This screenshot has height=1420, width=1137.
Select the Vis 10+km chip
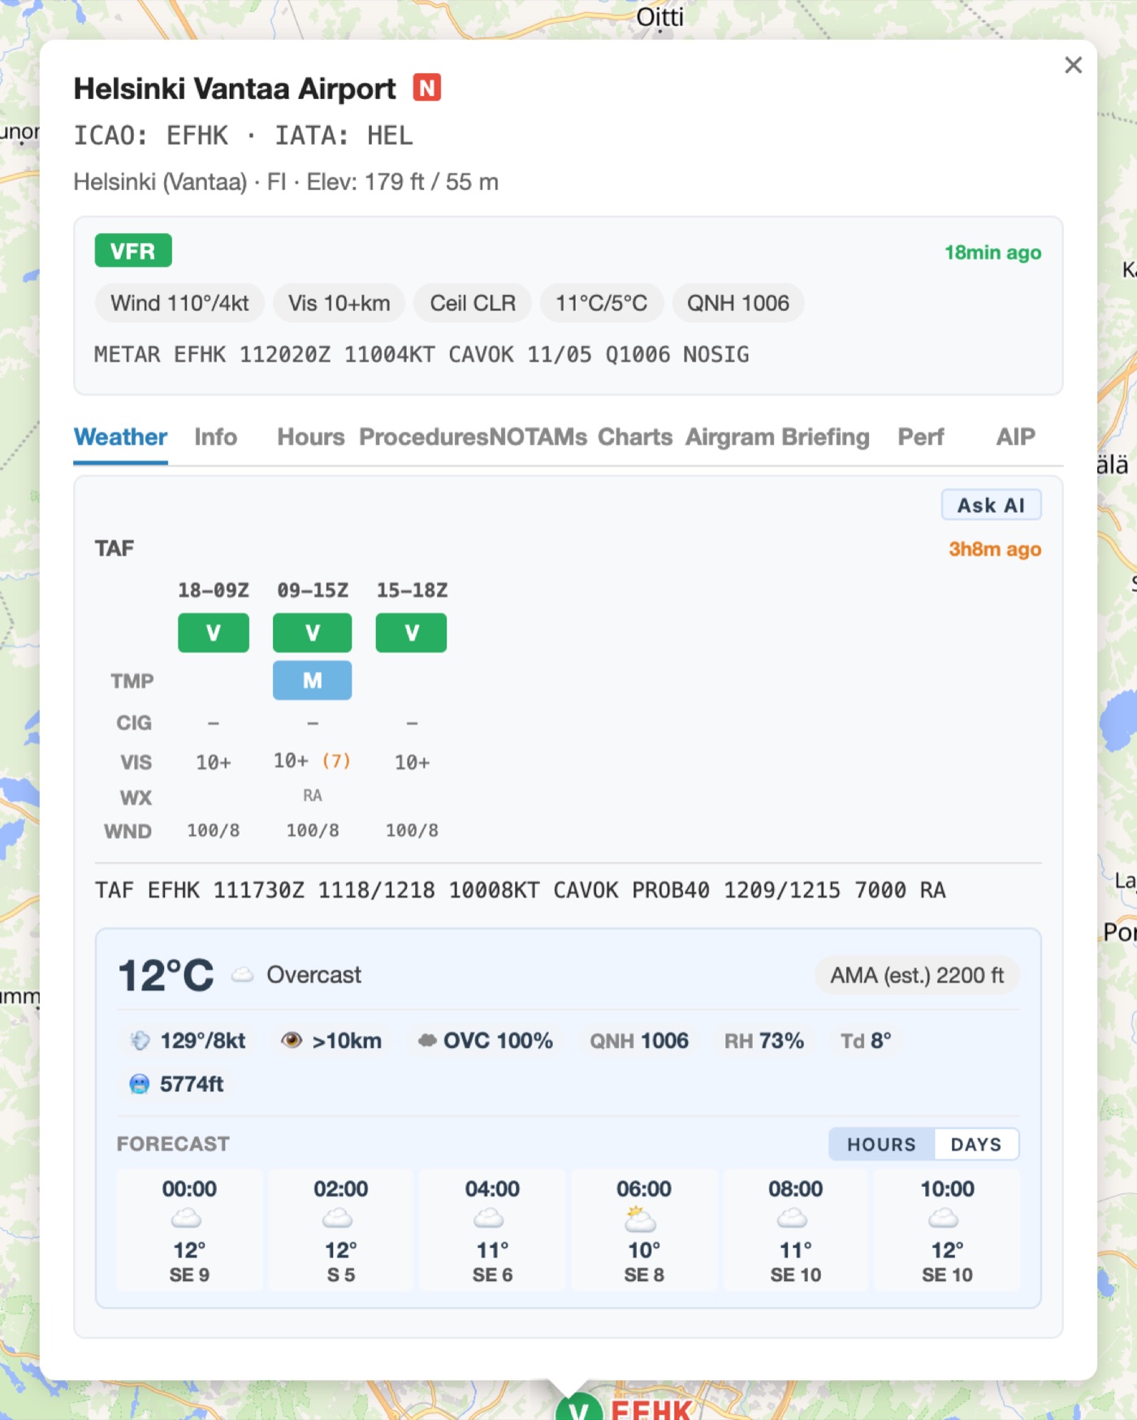click(339, 303)
